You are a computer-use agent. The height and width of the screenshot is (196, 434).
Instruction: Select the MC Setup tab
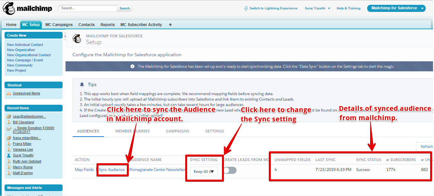(x=31, y=25)
